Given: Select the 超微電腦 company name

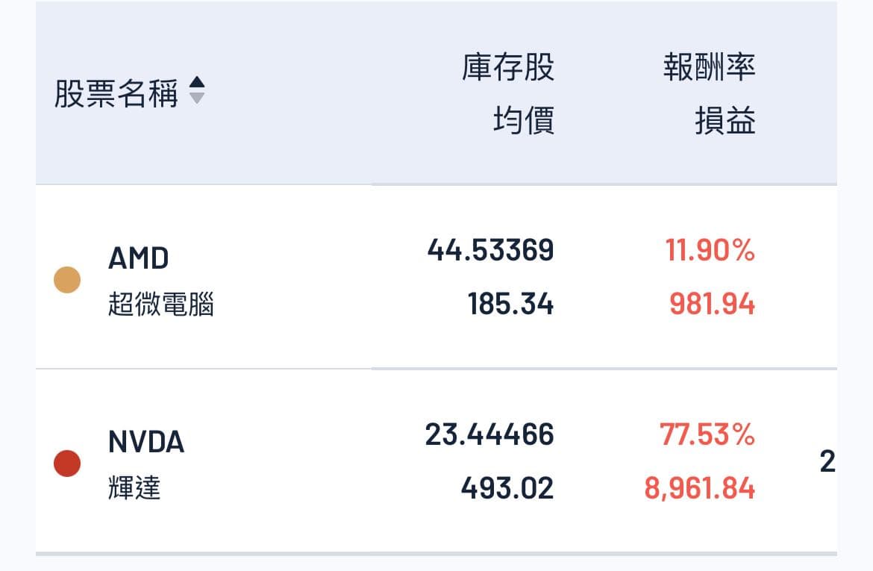Looking at the screenshot, I should [x=161, y=305].
